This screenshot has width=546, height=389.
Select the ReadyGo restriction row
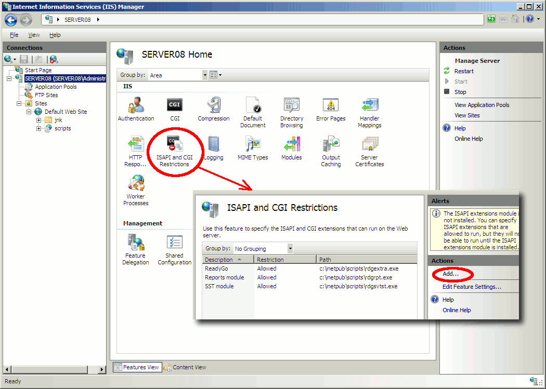tap(309, 269)
